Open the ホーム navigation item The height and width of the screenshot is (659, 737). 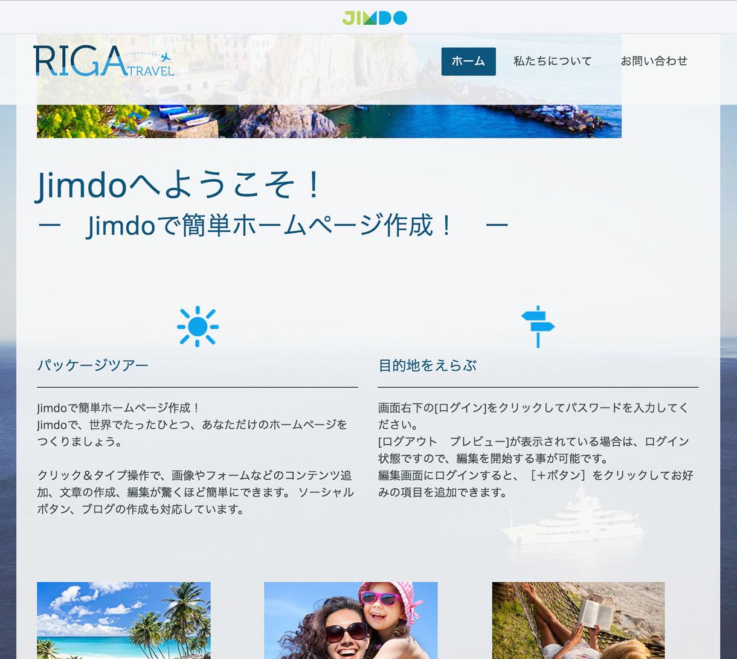pos(468,61)
